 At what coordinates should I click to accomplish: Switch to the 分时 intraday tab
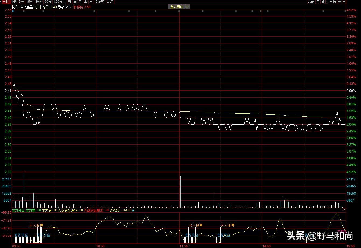click(6, 2)
